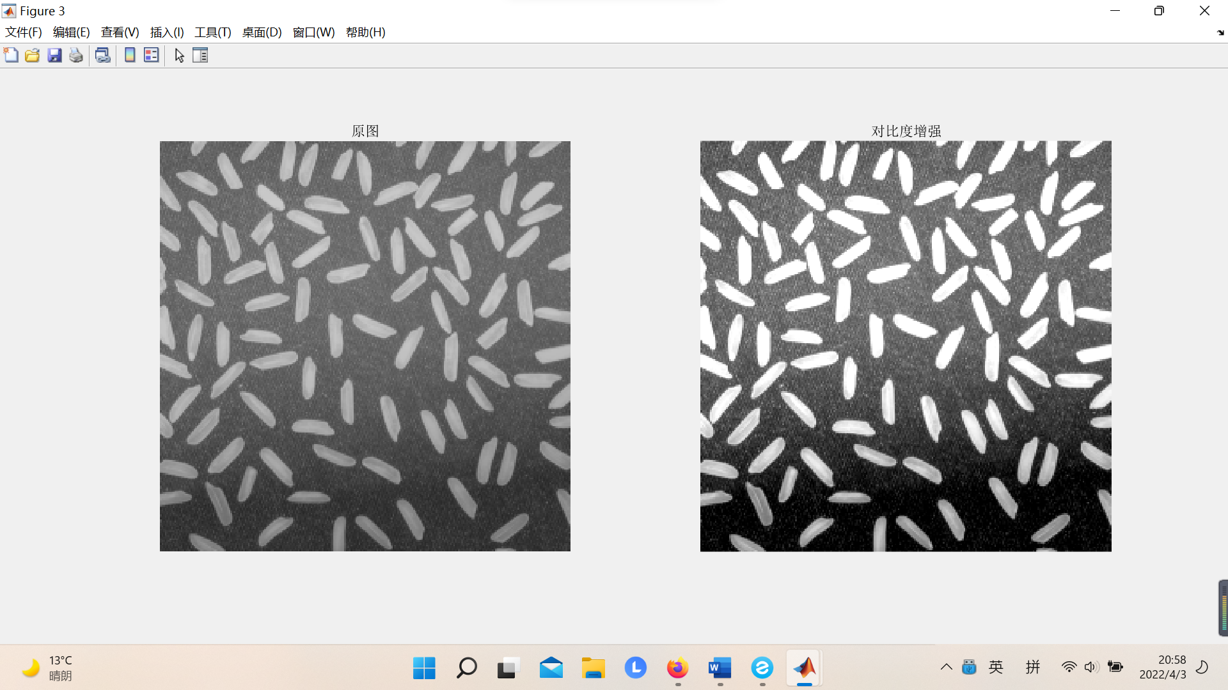The height and width of the screenshot is (690, 1228).
Task: Open the Property Inspector panel icon
Action: (x=200, y=56)
